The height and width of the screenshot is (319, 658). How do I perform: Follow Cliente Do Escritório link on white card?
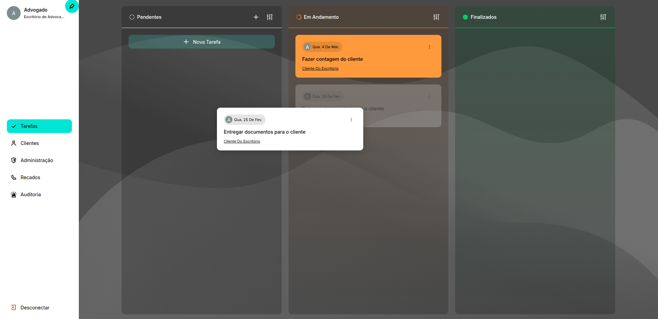click(242, 141)
